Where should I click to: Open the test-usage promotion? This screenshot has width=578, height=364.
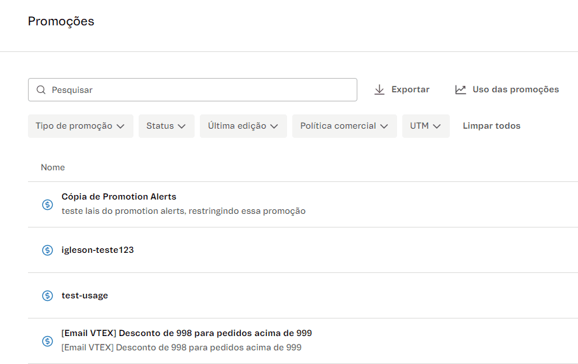(85, 296)
